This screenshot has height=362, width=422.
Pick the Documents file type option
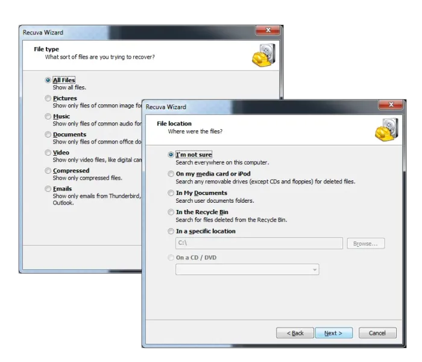pos(48,134)
